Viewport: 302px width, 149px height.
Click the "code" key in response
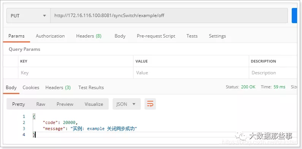coord(51,122)
